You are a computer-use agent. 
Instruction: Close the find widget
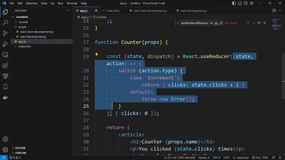pos(265,23)
